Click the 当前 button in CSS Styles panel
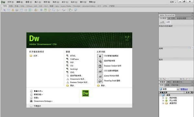Viewport: 194px width, 117px height. (x=168, y=22)
